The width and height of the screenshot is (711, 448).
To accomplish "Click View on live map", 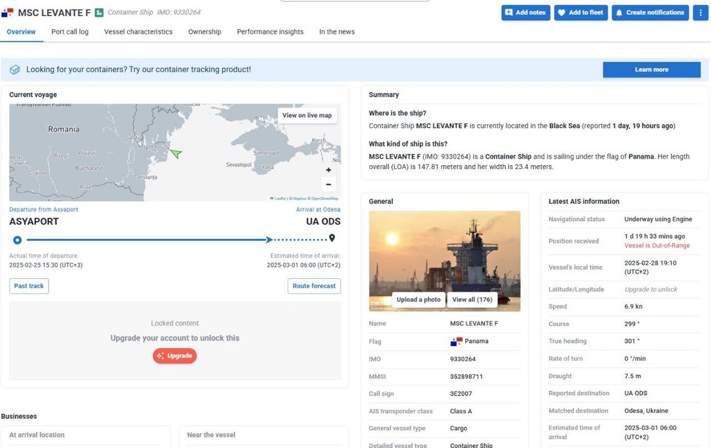I will tap(307, 115).
